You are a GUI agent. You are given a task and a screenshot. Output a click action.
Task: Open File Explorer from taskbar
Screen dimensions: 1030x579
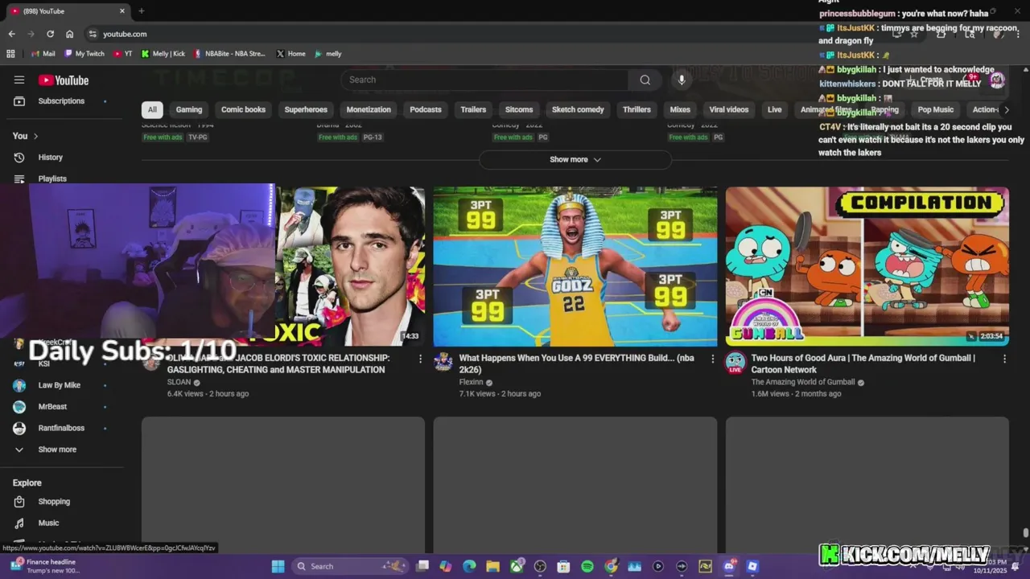(493, 566)
